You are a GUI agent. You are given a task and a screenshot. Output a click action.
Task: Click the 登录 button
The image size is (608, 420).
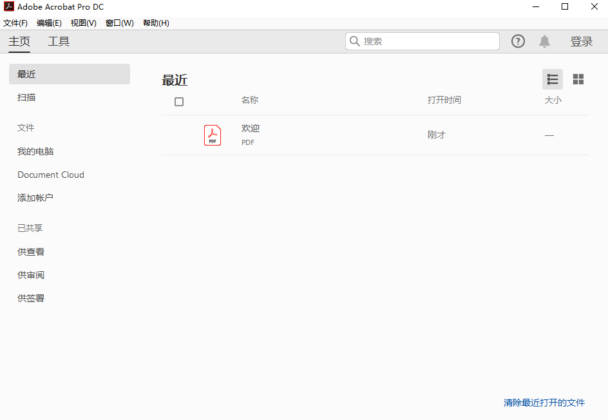pyautogui.click(x=582, y=41)
